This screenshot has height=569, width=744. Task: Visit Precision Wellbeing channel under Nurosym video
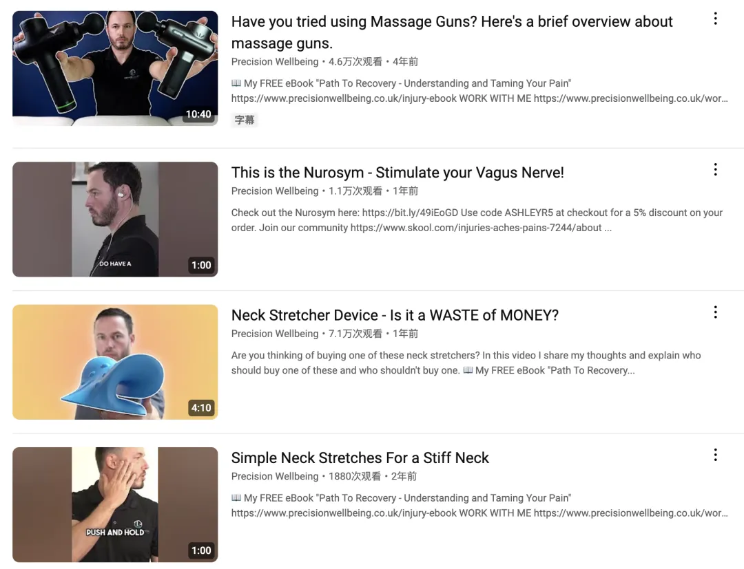[275, 191]
